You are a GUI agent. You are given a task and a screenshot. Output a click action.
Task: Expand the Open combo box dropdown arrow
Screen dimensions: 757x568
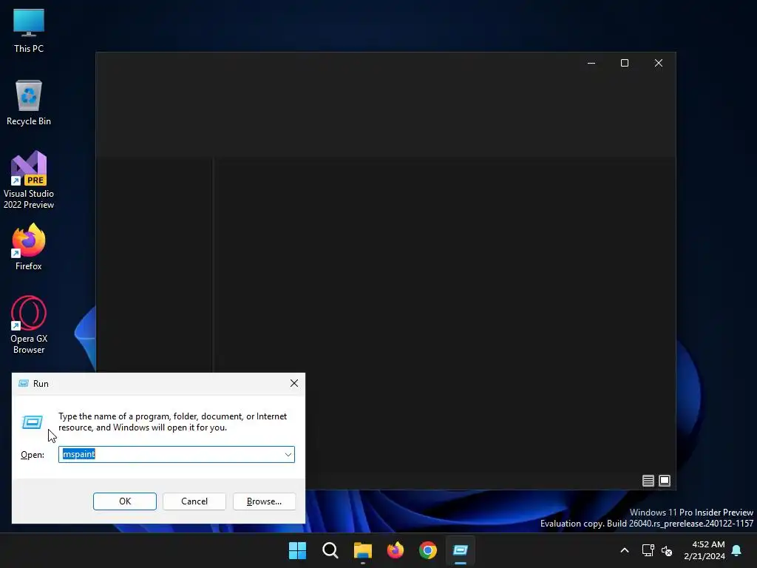288,455
